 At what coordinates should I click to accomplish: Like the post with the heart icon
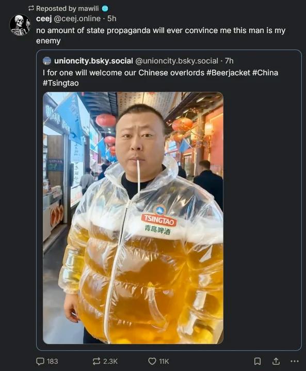152,361
